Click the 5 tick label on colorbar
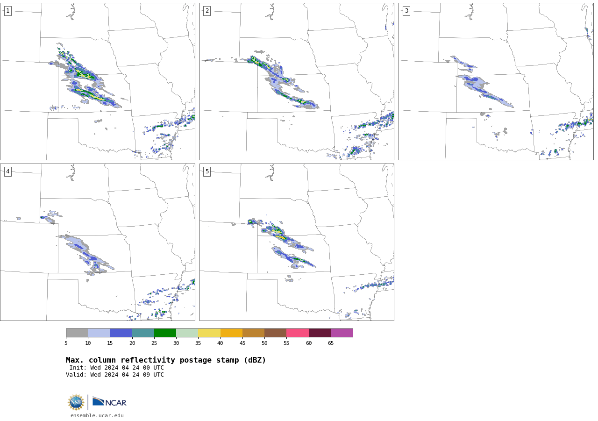 coord(66,343)
